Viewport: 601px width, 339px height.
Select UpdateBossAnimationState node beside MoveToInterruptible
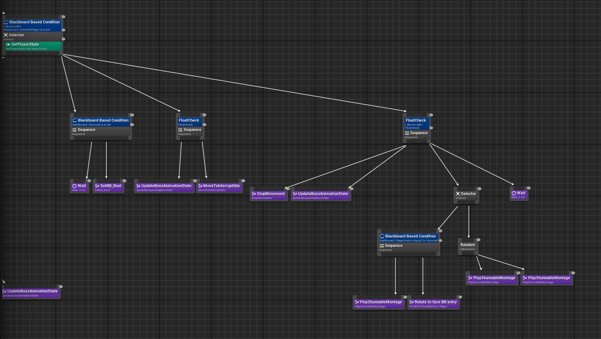point(164,187)
